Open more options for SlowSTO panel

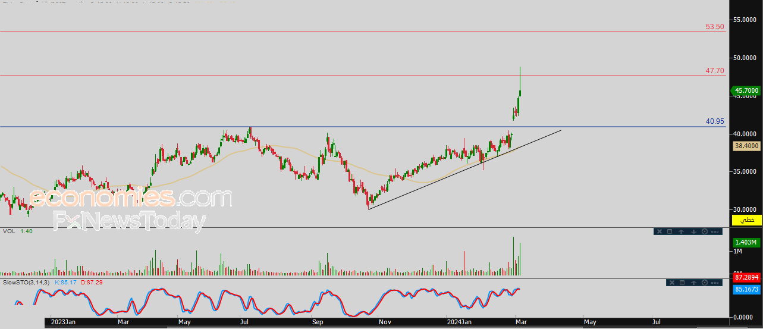point(715,283)
